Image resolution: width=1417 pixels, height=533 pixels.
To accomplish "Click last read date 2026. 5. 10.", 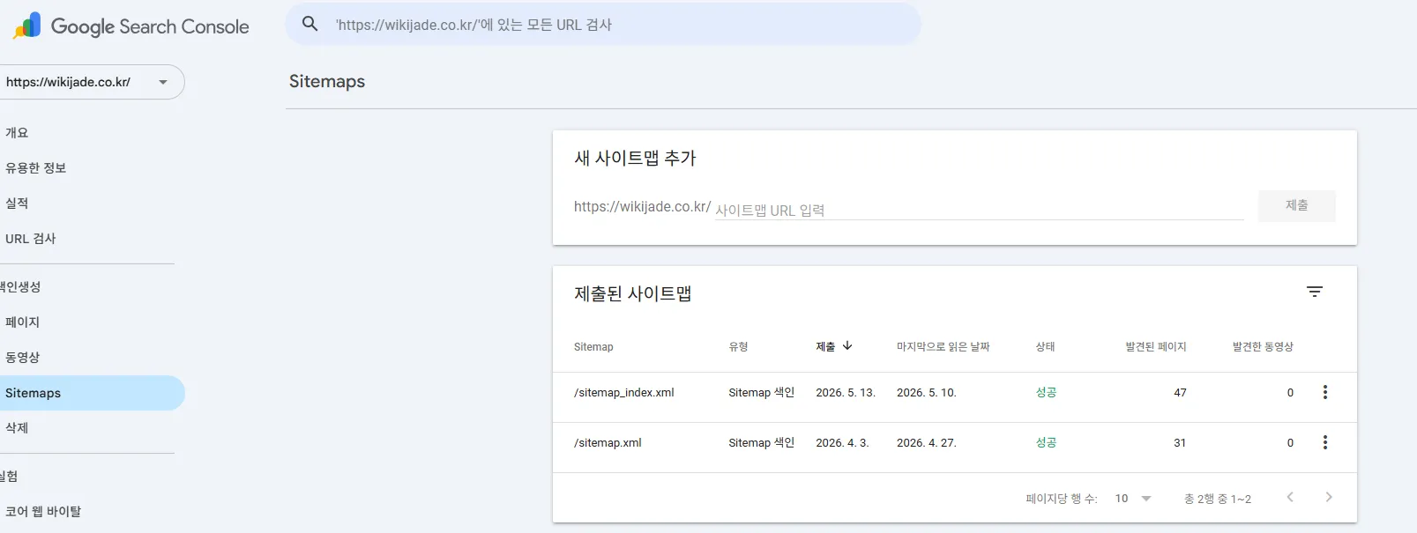I will pos(926,393).
